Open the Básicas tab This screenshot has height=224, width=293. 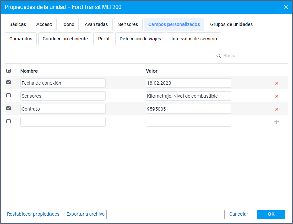coord(17,25)
